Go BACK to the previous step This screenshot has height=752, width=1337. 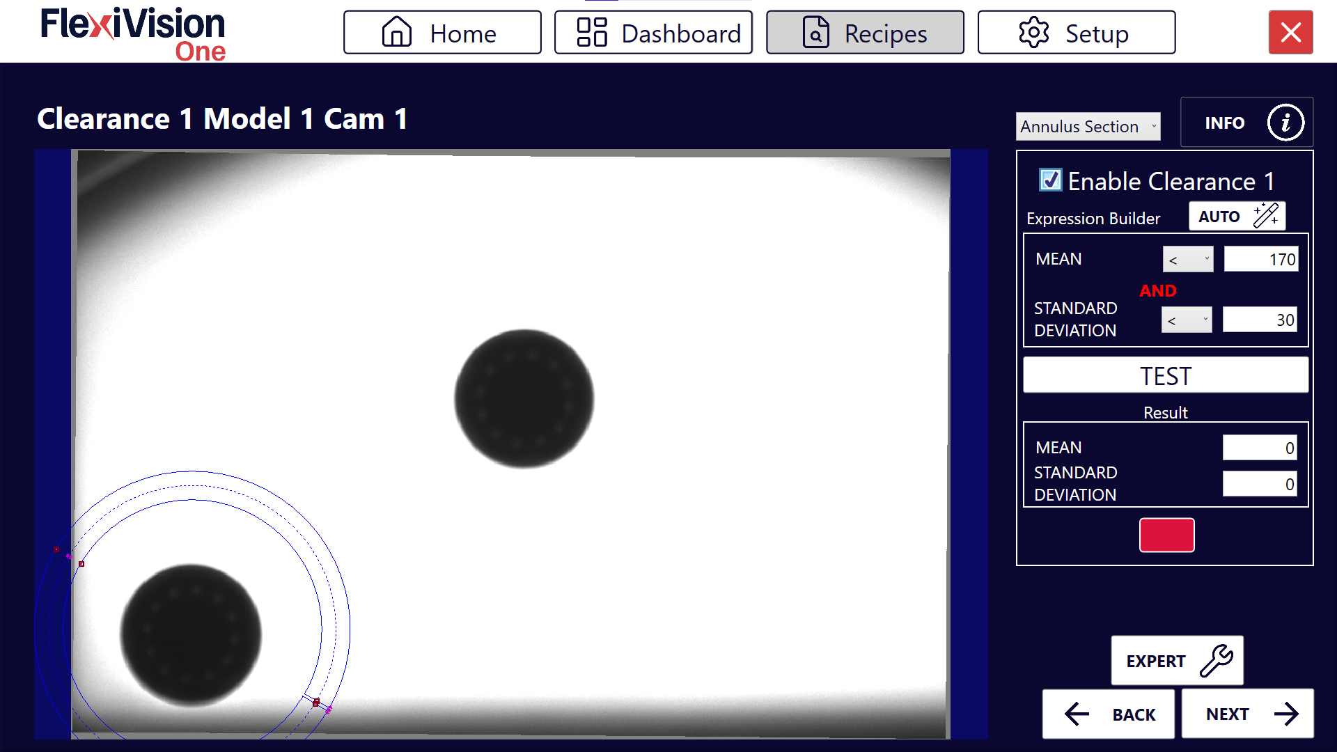(1108, 714)
